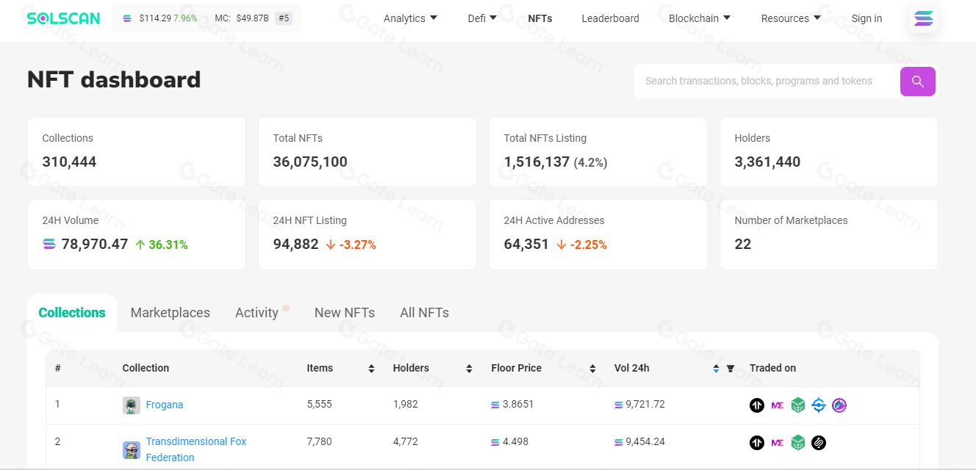
Task: Switch to the Marketplaces tab
Action: [170, 313]
